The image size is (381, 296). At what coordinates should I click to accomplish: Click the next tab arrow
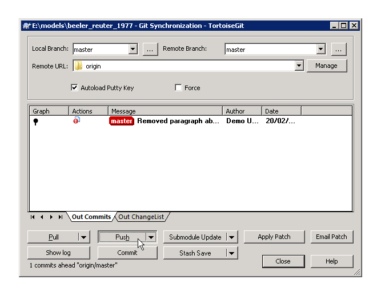pyautogui.click(x=51, y=217)
